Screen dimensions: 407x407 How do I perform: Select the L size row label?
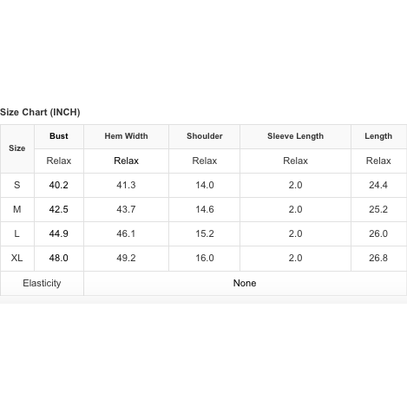17,233
